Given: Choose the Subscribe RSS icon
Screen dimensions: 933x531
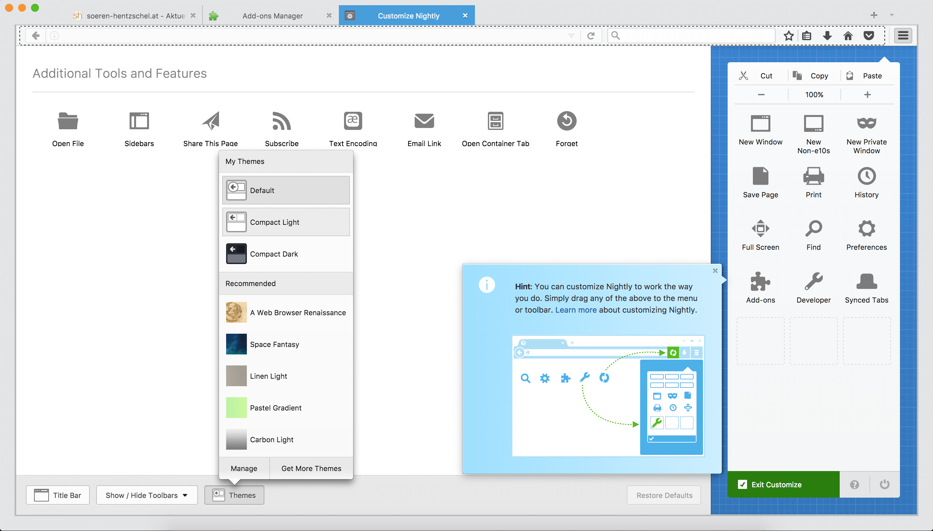Looking at the screenshot, I should point(282,121).
